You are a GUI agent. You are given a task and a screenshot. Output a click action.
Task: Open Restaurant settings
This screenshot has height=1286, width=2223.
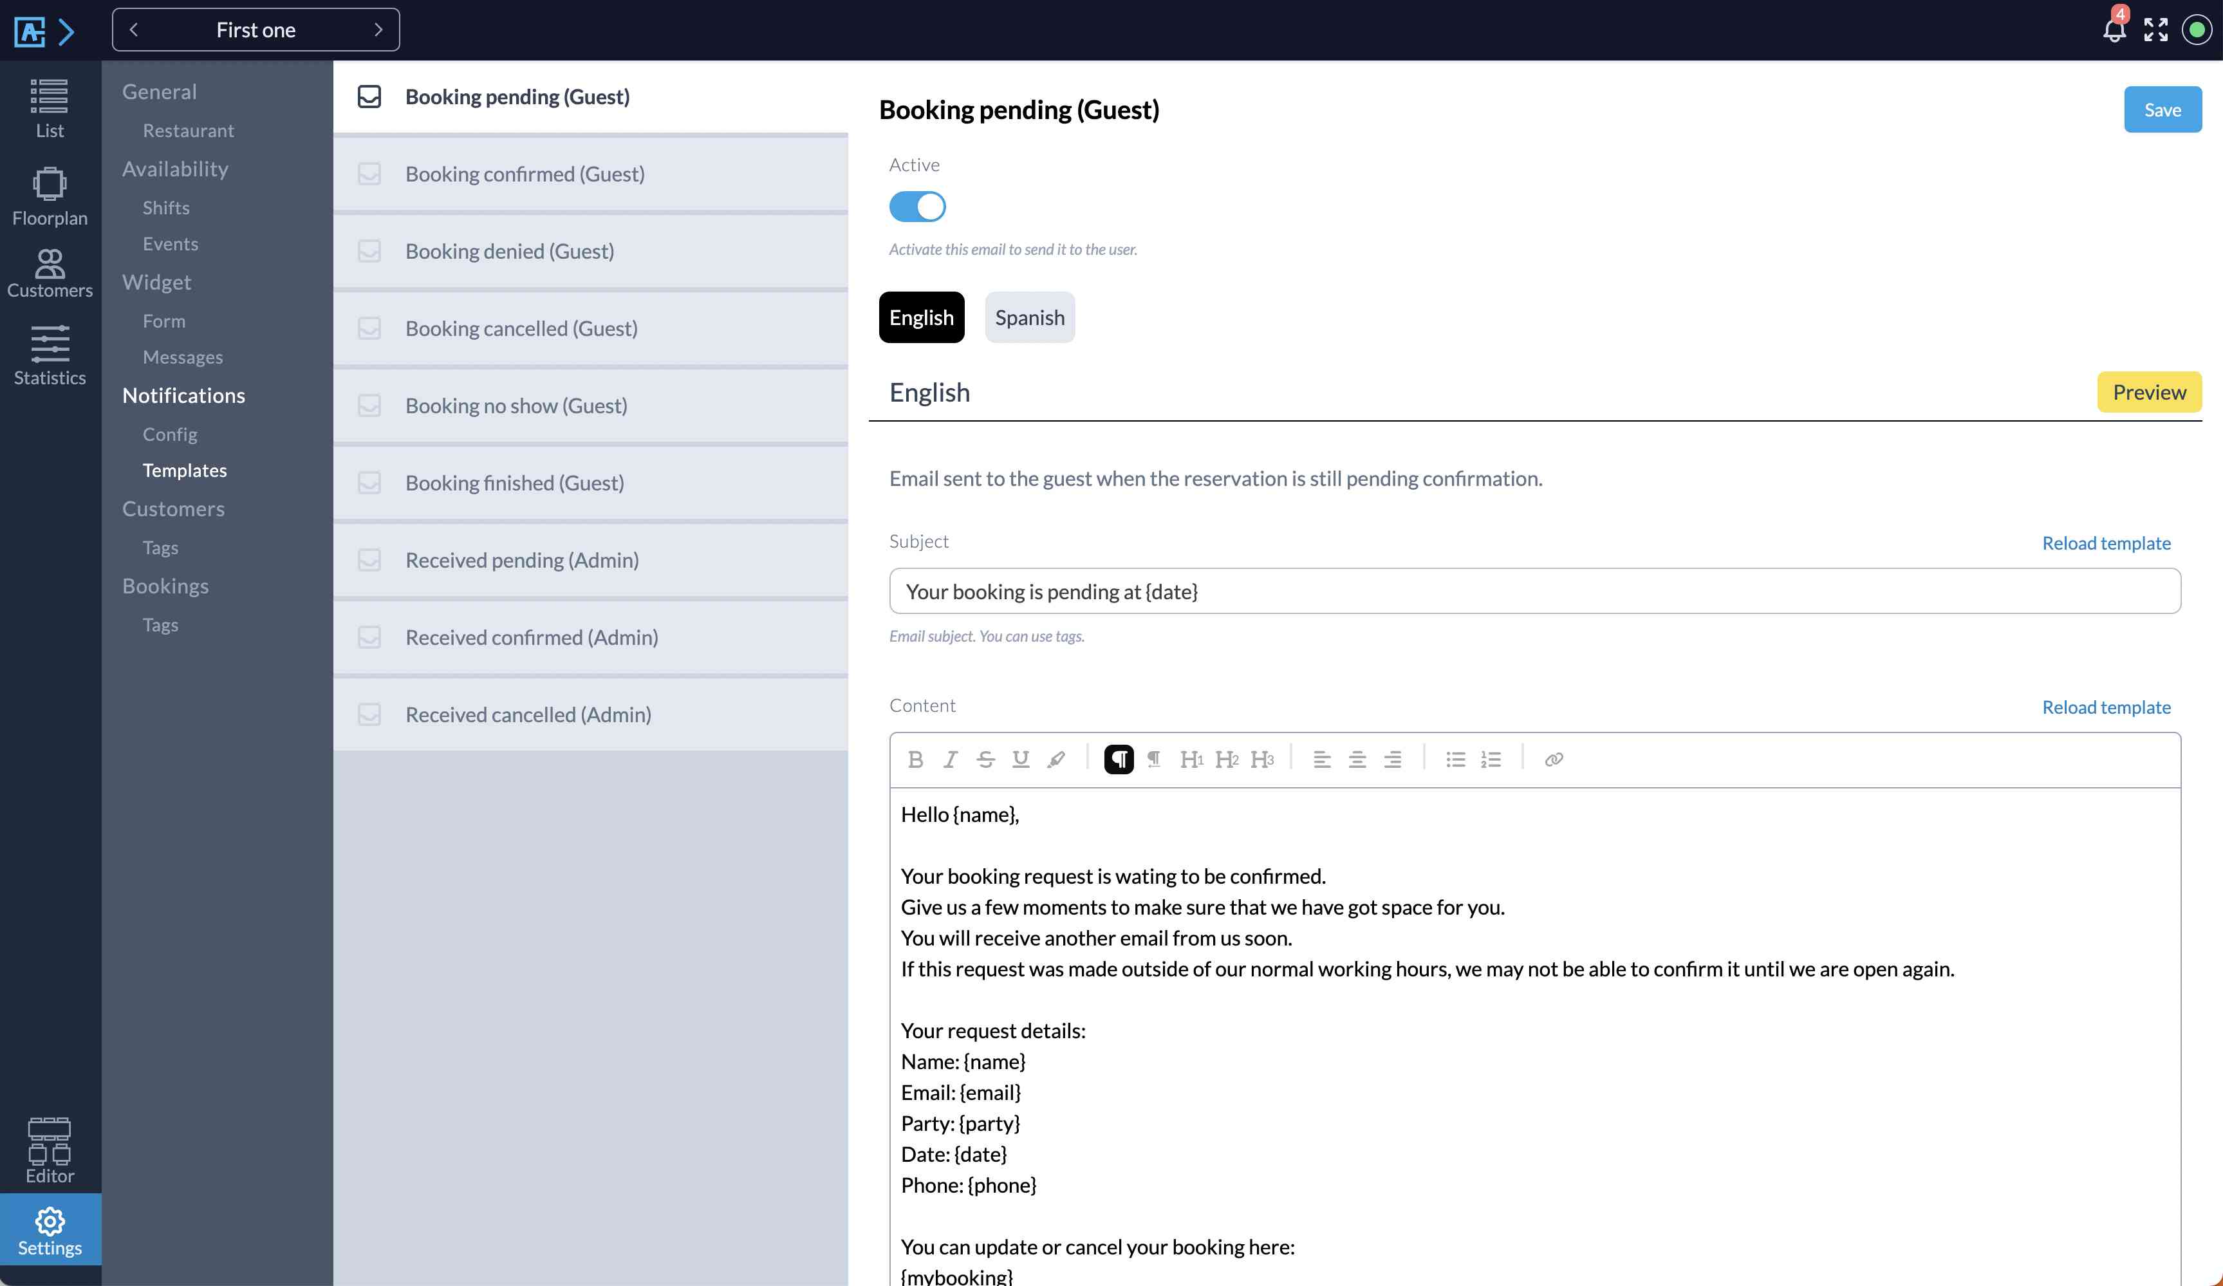point(188,131)
